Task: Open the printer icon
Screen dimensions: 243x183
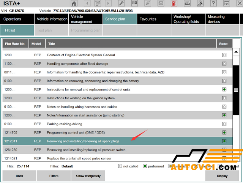Action: (x=187, y=3)
